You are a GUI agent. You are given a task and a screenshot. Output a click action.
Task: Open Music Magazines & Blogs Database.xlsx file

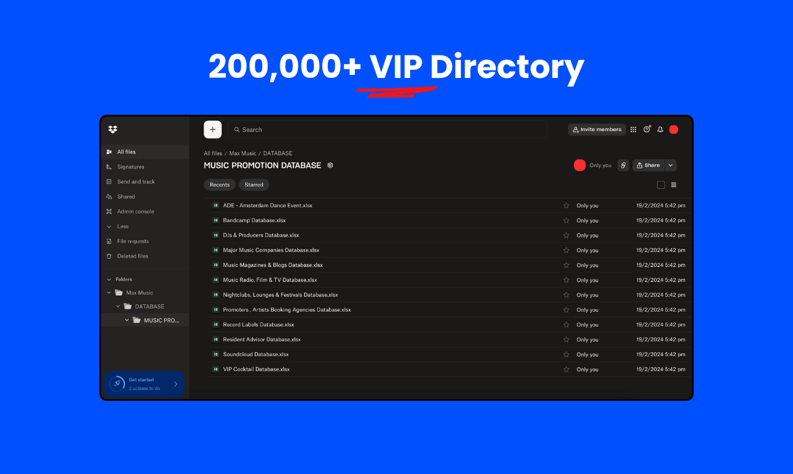coord(273,265)
